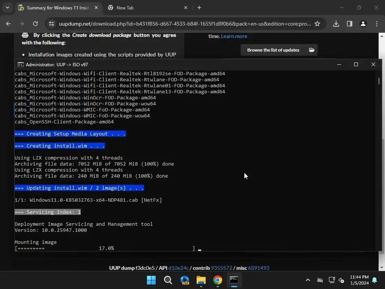Click Archiving file data 240 MiB line
Viewport: 385px width, 289px height.
click(x=91, y=176)
